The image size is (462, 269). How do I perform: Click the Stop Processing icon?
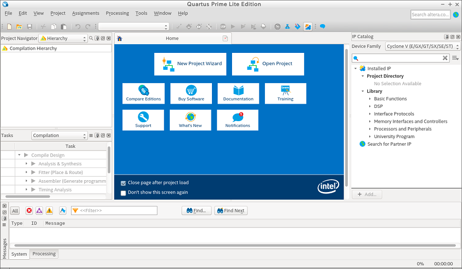tap(223, 27)
